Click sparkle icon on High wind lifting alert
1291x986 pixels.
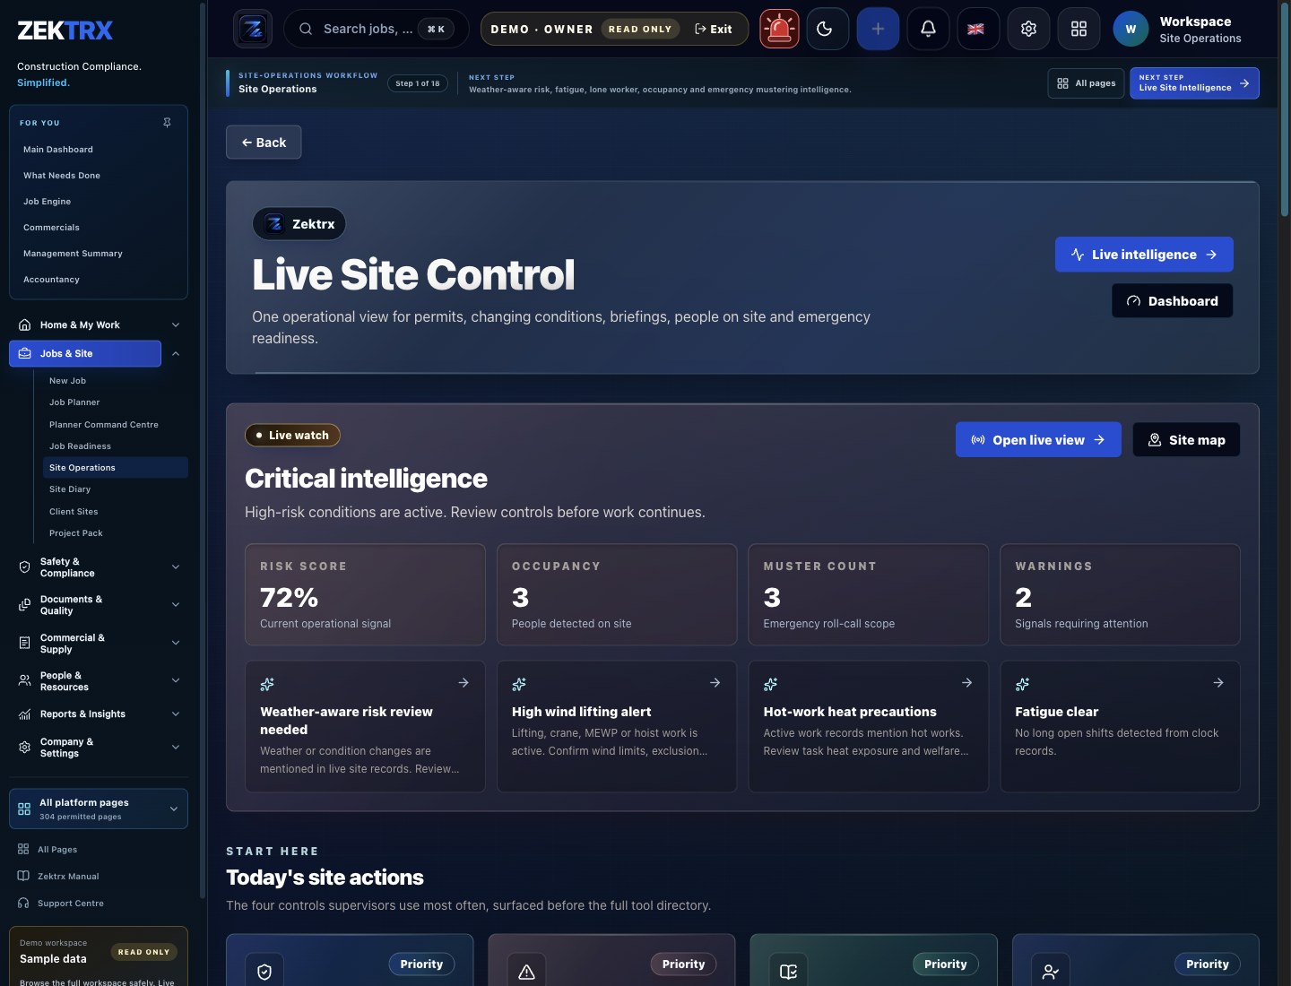pyautogui.click(x=519, y=684)
